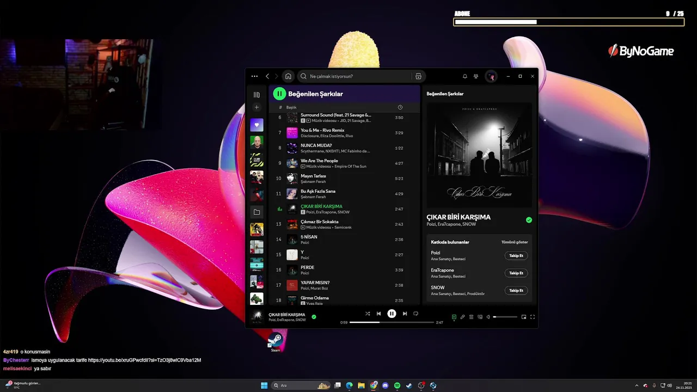Open Spotify icon in taskbar
697x392 pixels.
click(397, 385)
